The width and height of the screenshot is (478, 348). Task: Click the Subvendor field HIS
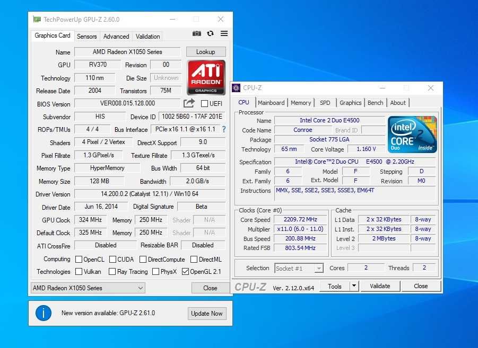tap(100, 117)
